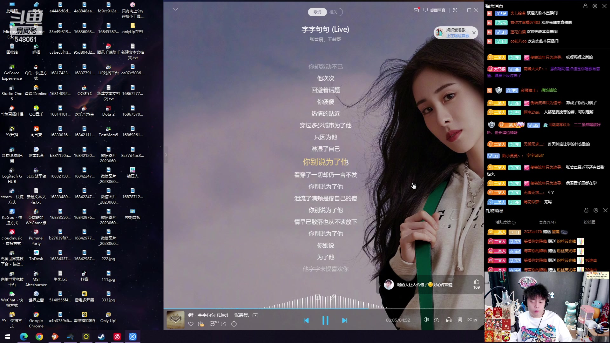This screenshot has width=610, height=343.
Task: Enter fullscreen lyrics mode
Action: [455, 10]
